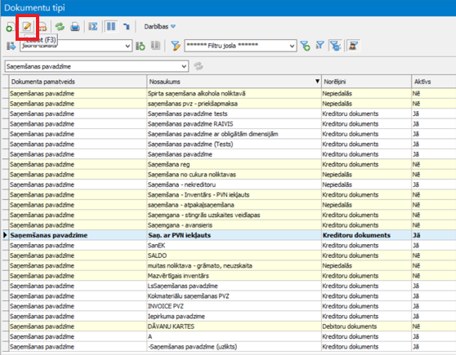The image size is (456, 355).
Task: Click the printer icon in the toolbar
Action: click(75, 27)
